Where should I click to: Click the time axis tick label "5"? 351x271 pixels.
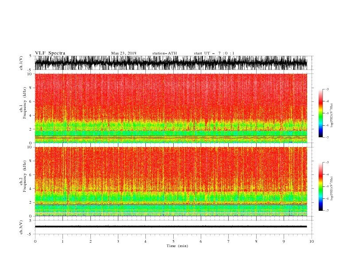click(173, 241)
